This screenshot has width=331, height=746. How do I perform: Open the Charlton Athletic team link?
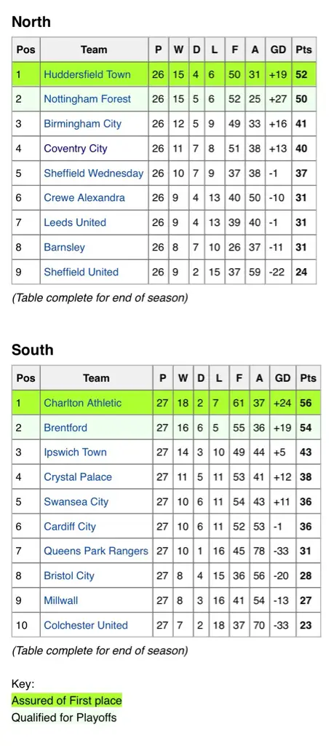tap(83, 403)
